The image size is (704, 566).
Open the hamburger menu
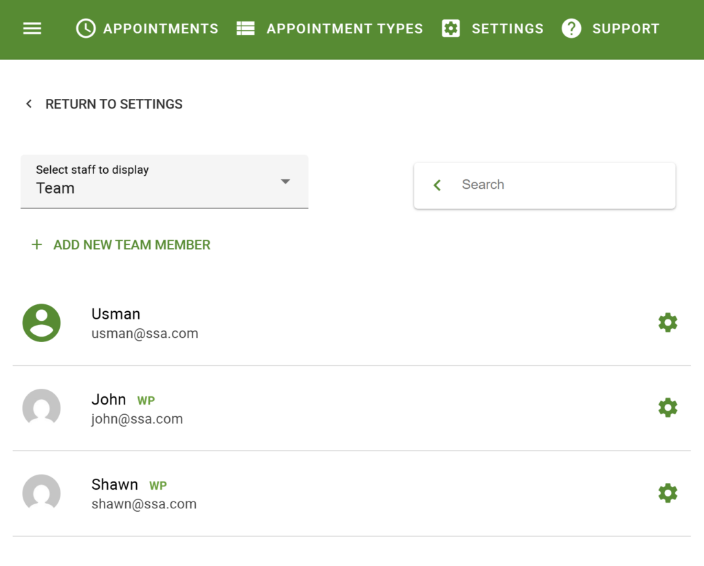pyautogui.click(x=32, y=29)
